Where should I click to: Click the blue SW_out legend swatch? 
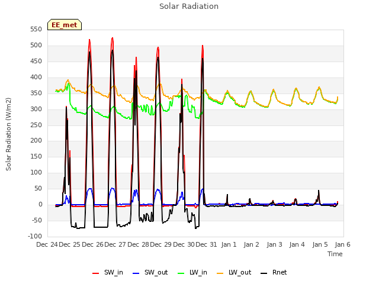pyautogui.click(x=136, y=273)
